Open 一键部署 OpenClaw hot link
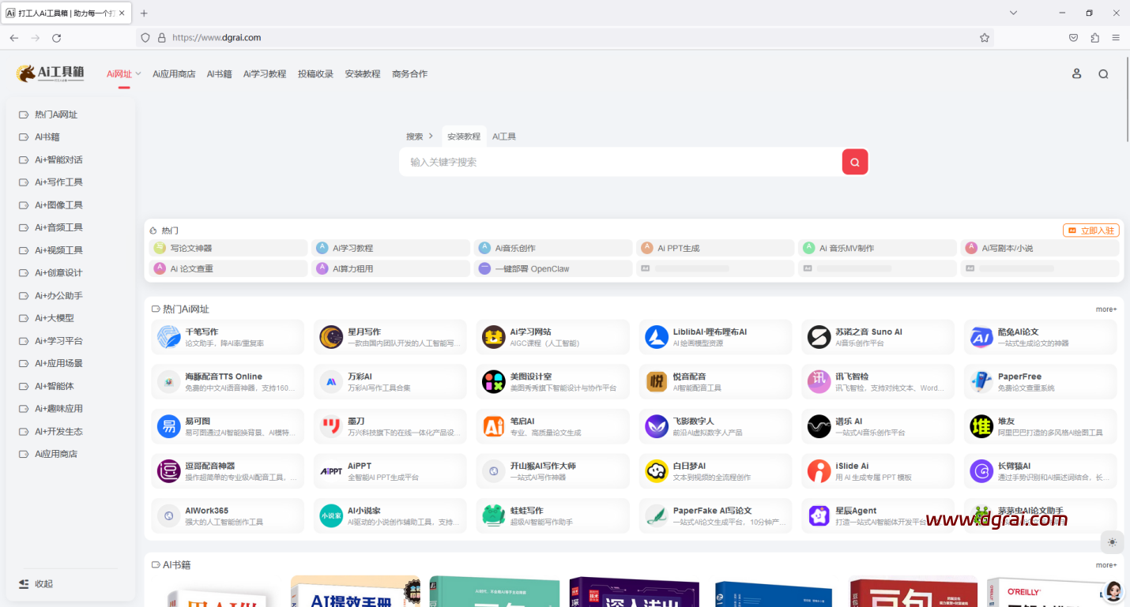The height and width of the screenshot is (607, 1130). [553, 268]
